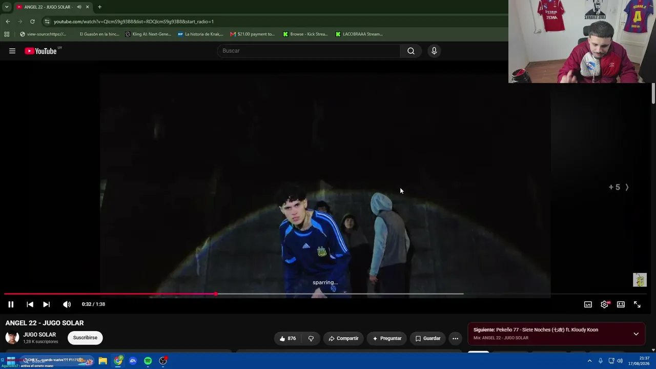
Task: Pause the video playback
Action: click(11, 304)
